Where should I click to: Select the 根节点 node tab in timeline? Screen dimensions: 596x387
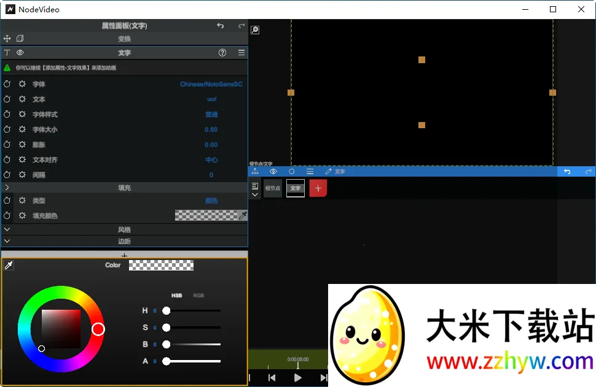272,188
